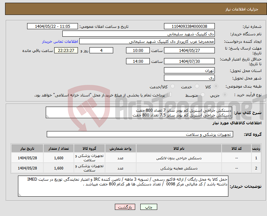
Task: Click the quantity 1,600 in row 2
Action: tap(59, 168)
